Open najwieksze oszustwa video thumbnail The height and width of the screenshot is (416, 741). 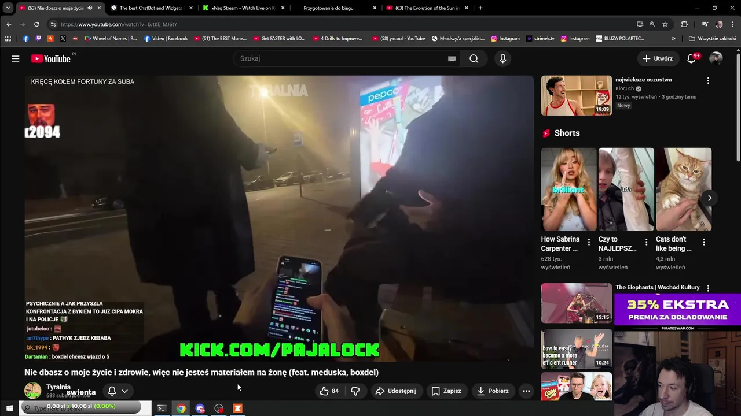click(576, 95)
